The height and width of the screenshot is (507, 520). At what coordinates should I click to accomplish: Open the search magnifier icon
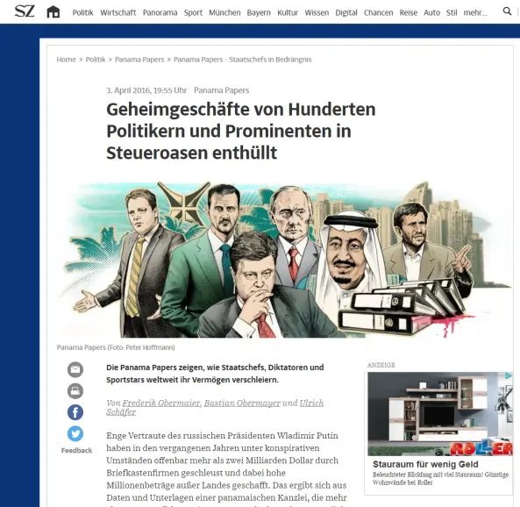point(507,11)
